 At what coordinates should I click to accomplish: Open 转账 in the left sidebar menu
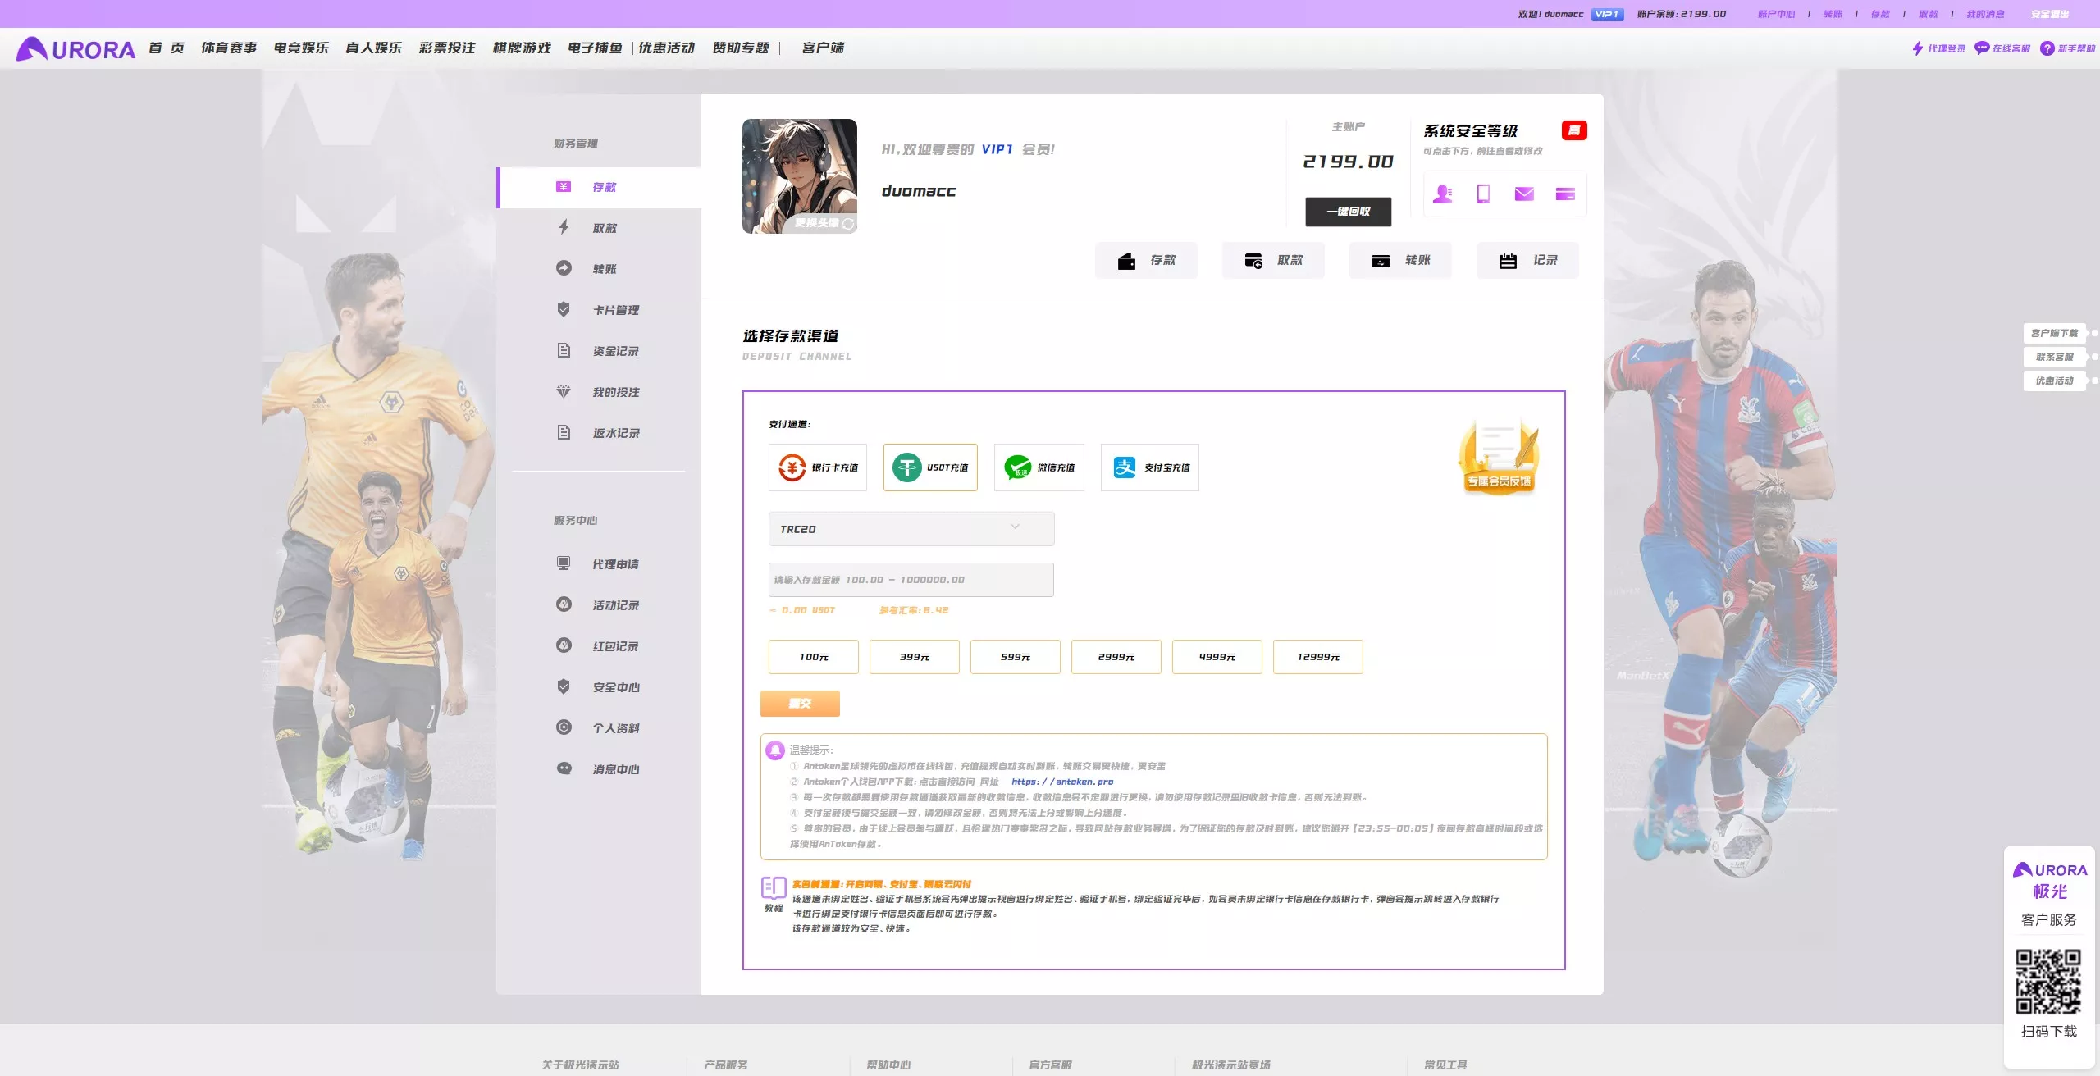[x=599, y=269]
